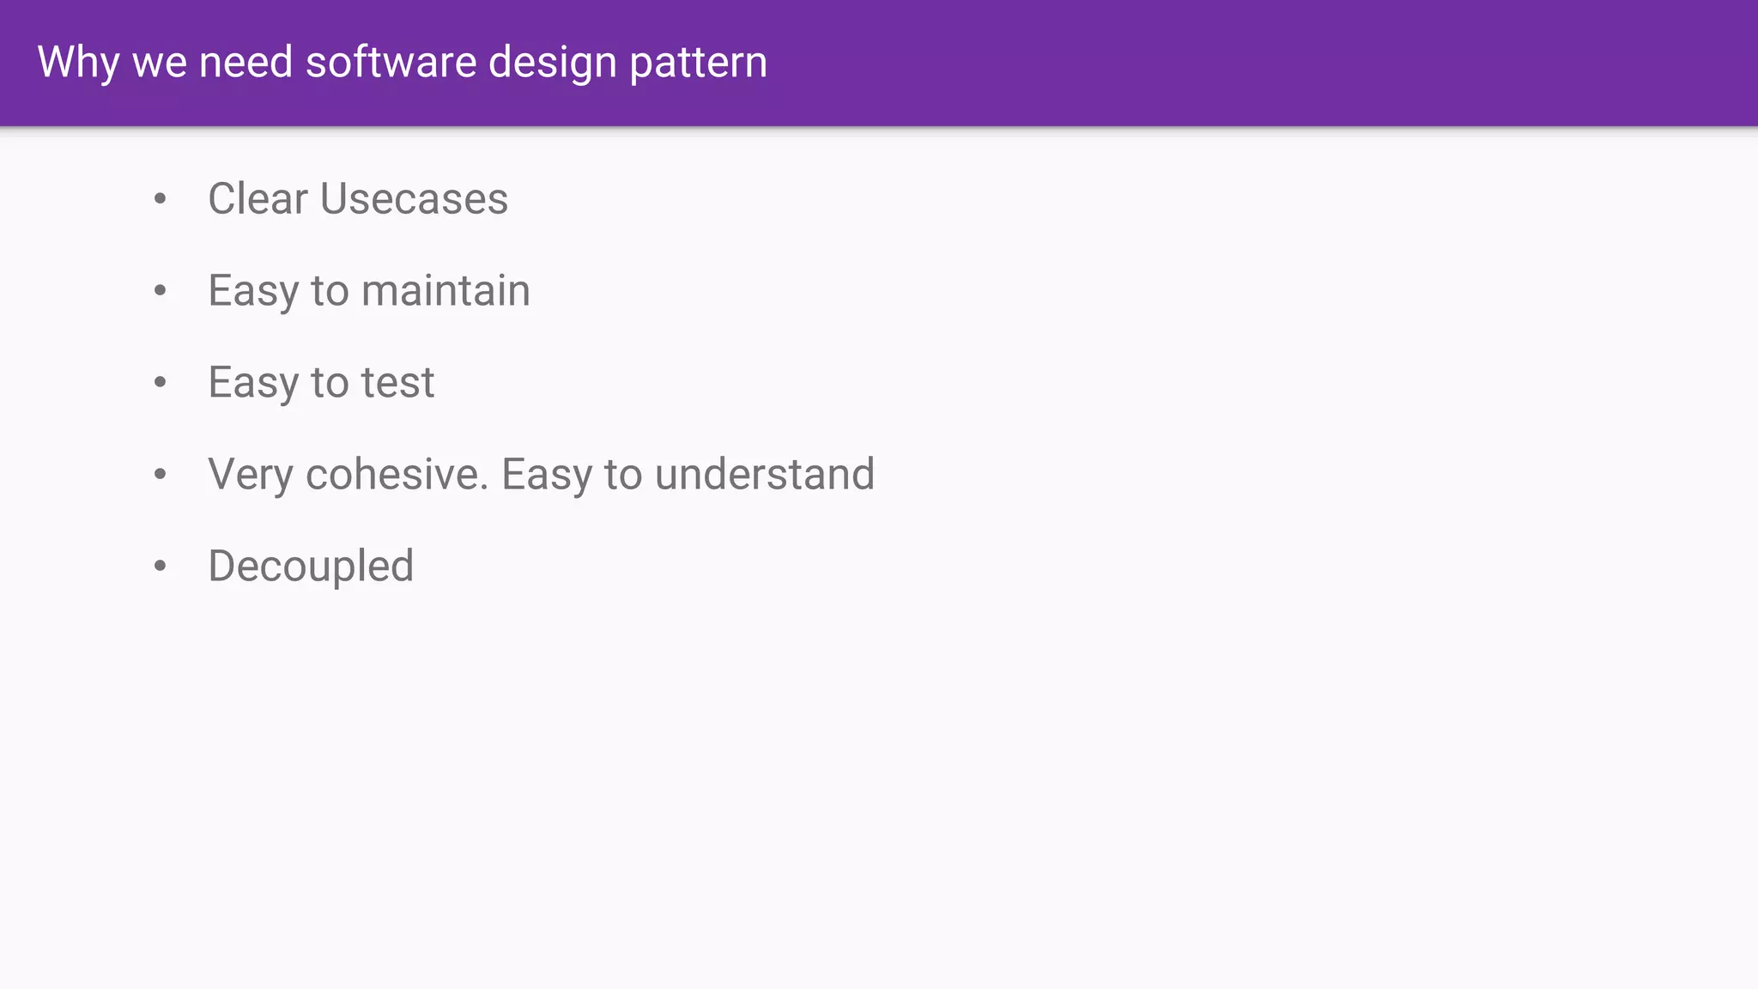Click the word 'software' in the title

(x=391, y=62)
